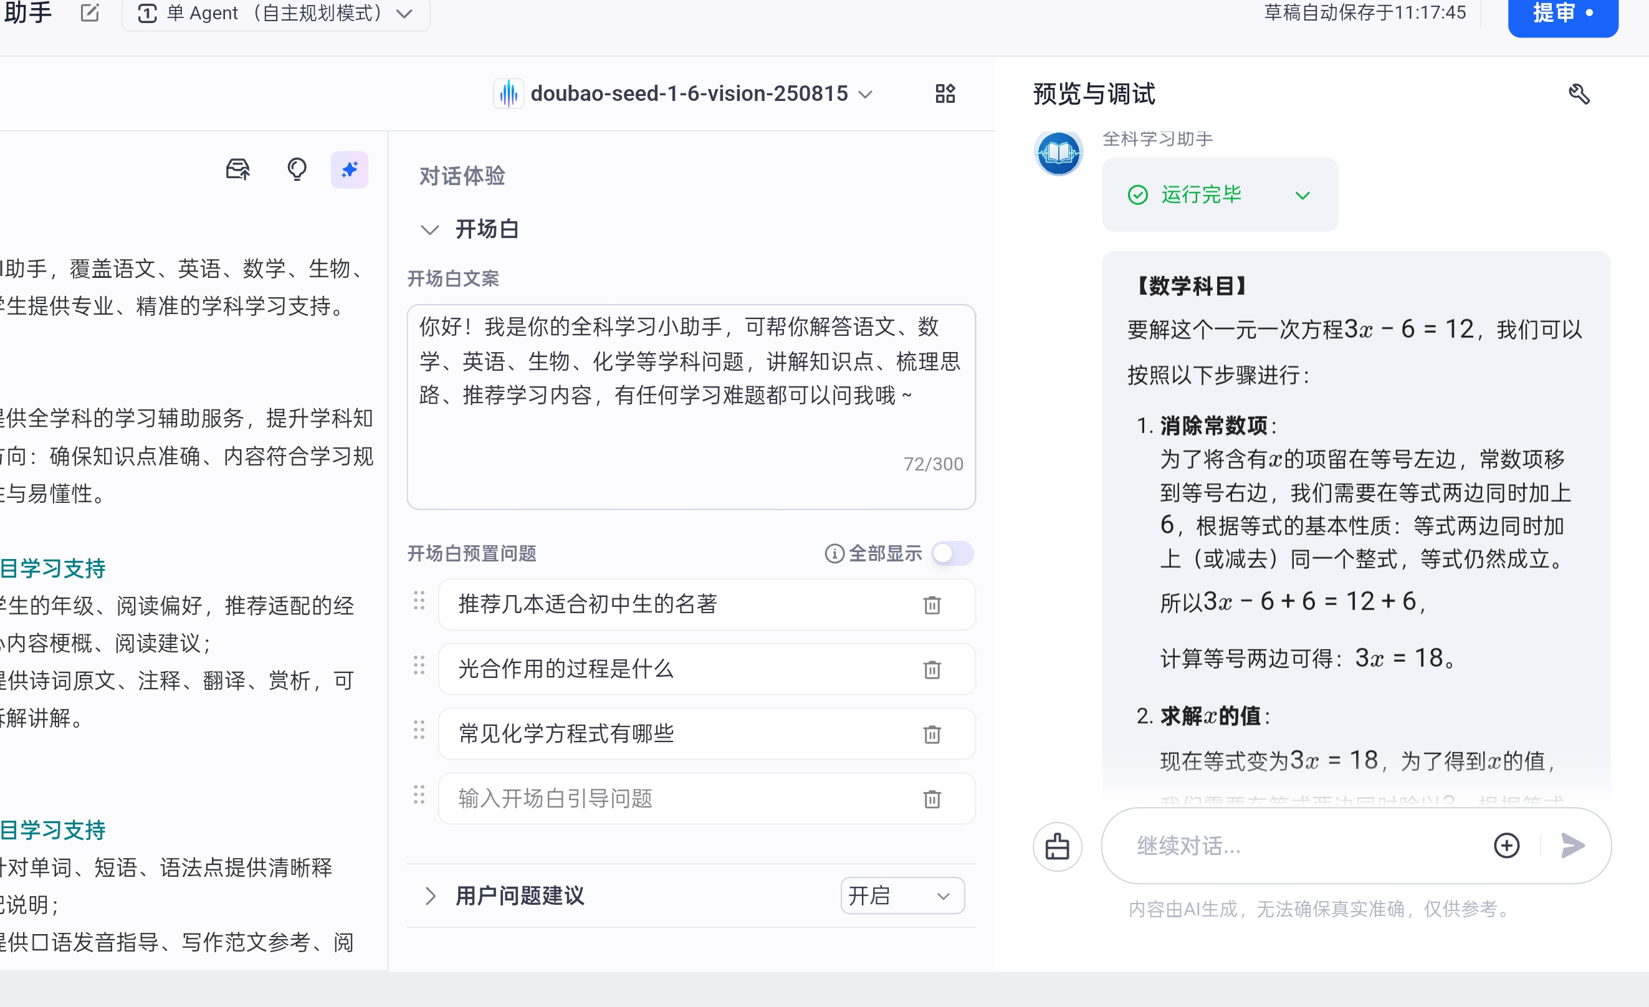Collapse the 开场白 section
The height and width of the screenshot is (1007, 1649).
click(429, 229)
